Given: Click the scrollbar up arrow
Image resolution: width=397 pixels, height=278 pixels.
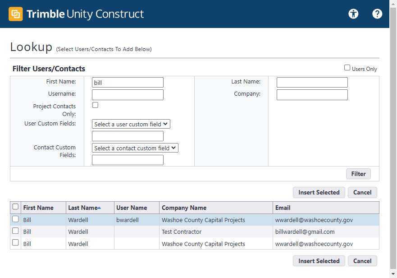Looking at the screenshot, I should click(393, 5).
